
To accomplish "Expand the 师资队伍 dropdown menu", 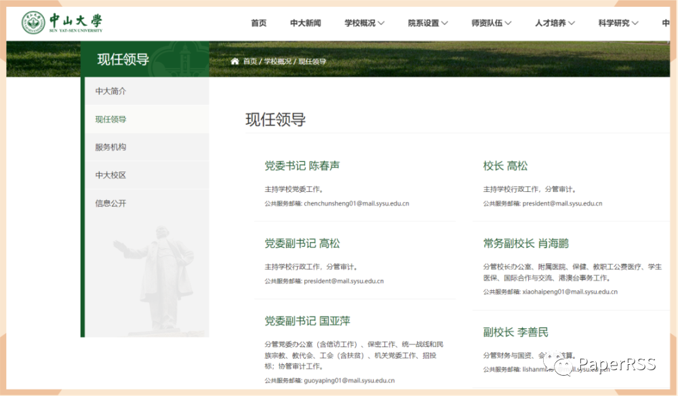I will click(491, 23).
